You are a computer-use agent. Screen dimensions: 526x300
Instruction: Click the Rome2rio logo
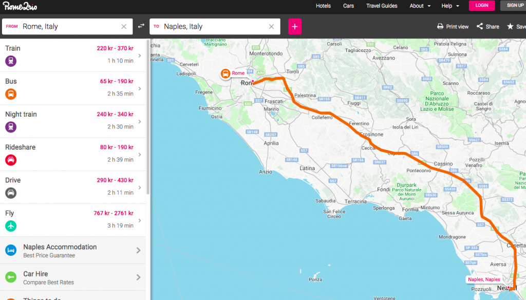tap(20, 6)
